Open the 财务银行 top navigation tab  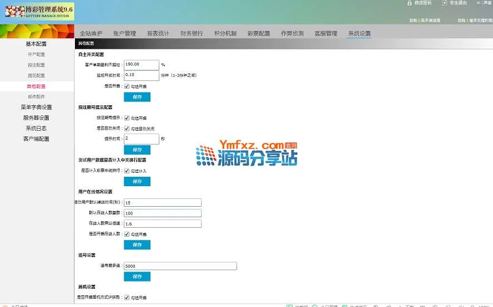192,33
